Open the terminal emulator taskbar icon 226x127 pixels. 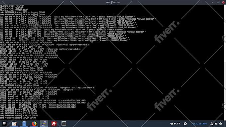point(64,124)
